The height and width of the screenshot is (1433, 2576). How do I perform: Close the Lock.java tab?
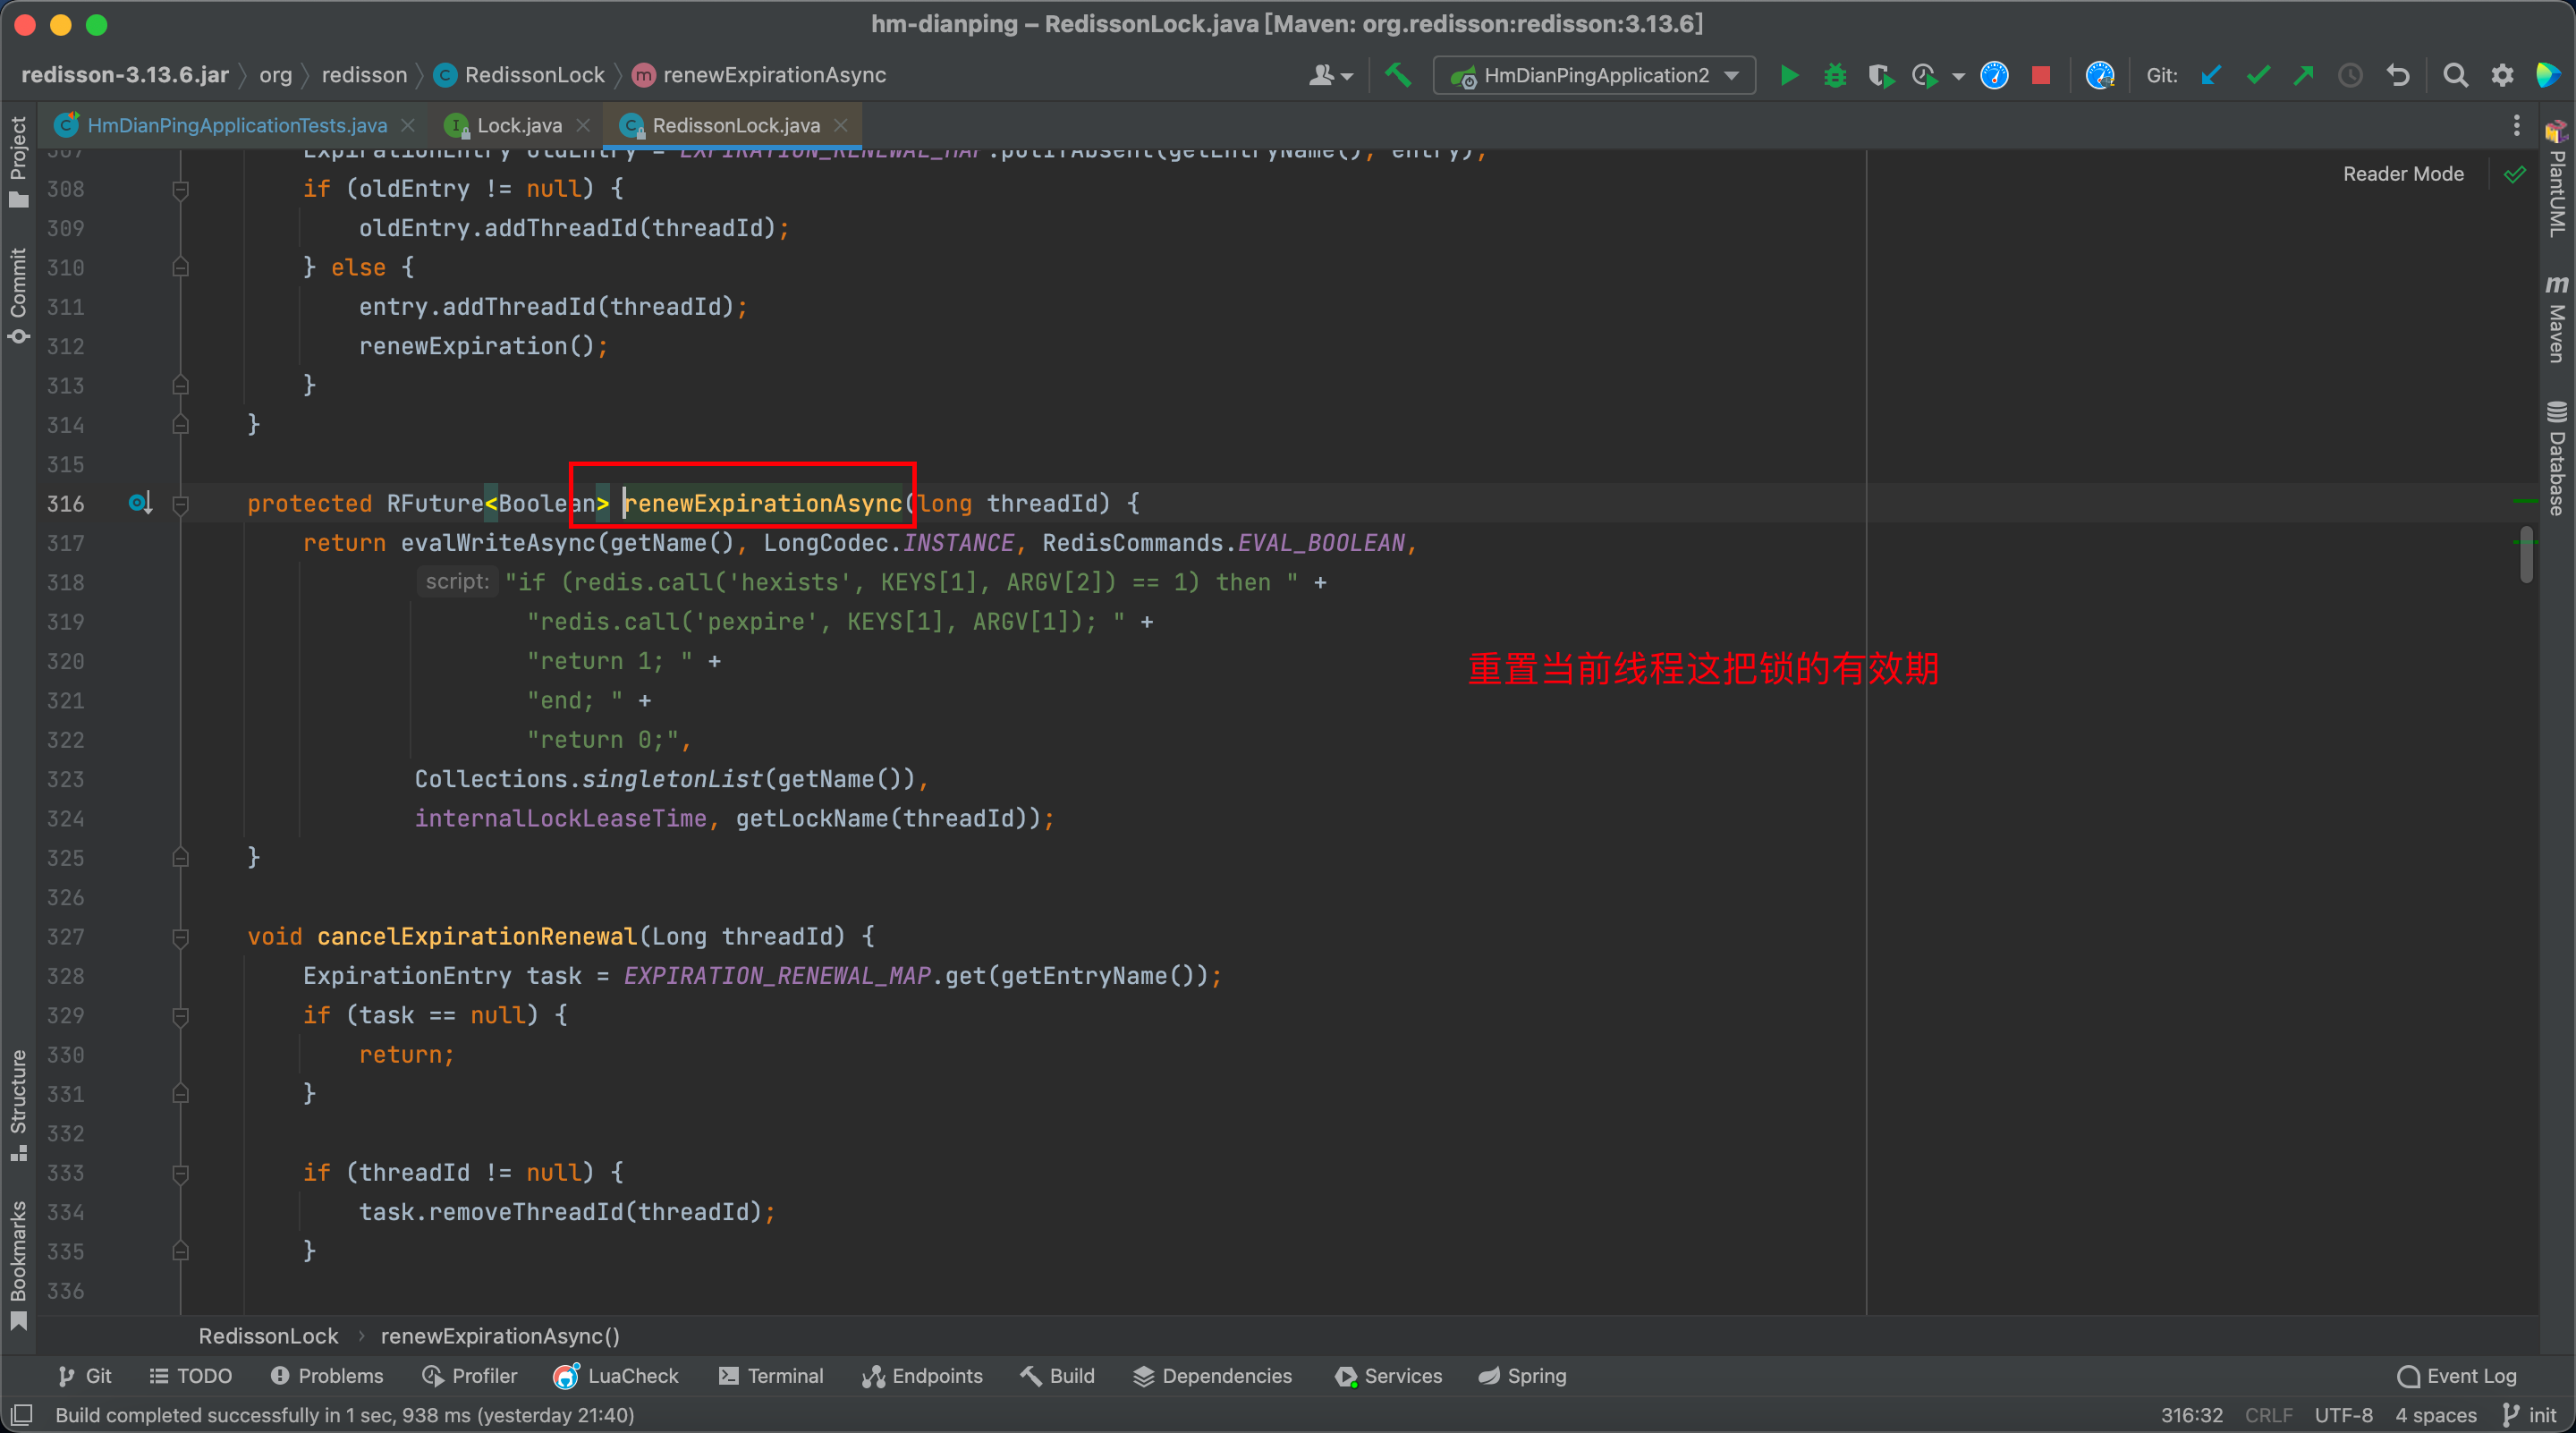coord(583,125)
